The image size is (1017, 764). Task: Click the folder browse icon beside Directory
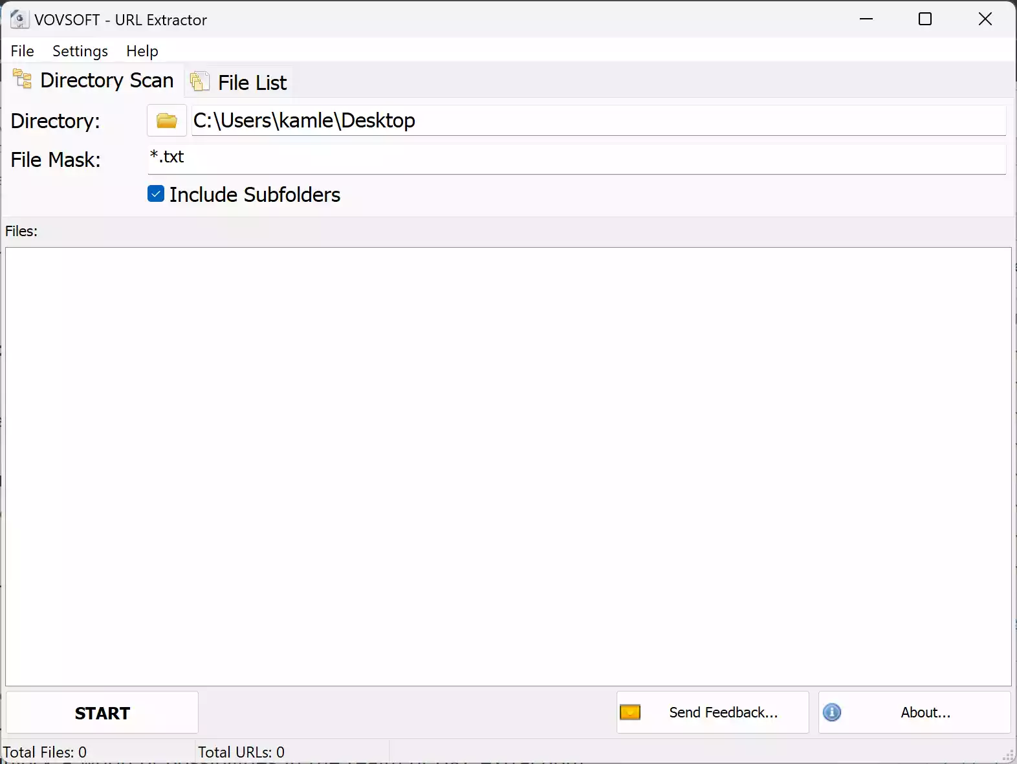pos(167,120)
